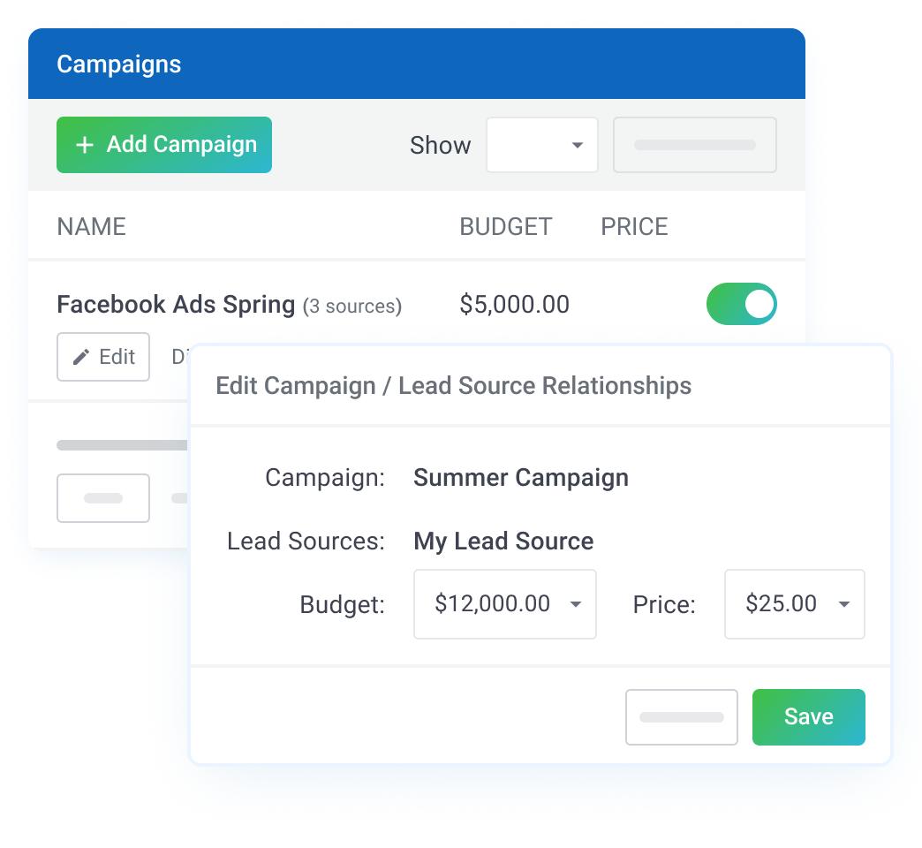The image size is (922, 848).
Task: Click My Lead Source in the modal
Action: [x=503, y=541]
